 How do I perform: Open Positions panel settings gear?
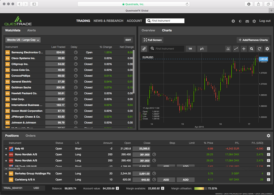point(269,136)
